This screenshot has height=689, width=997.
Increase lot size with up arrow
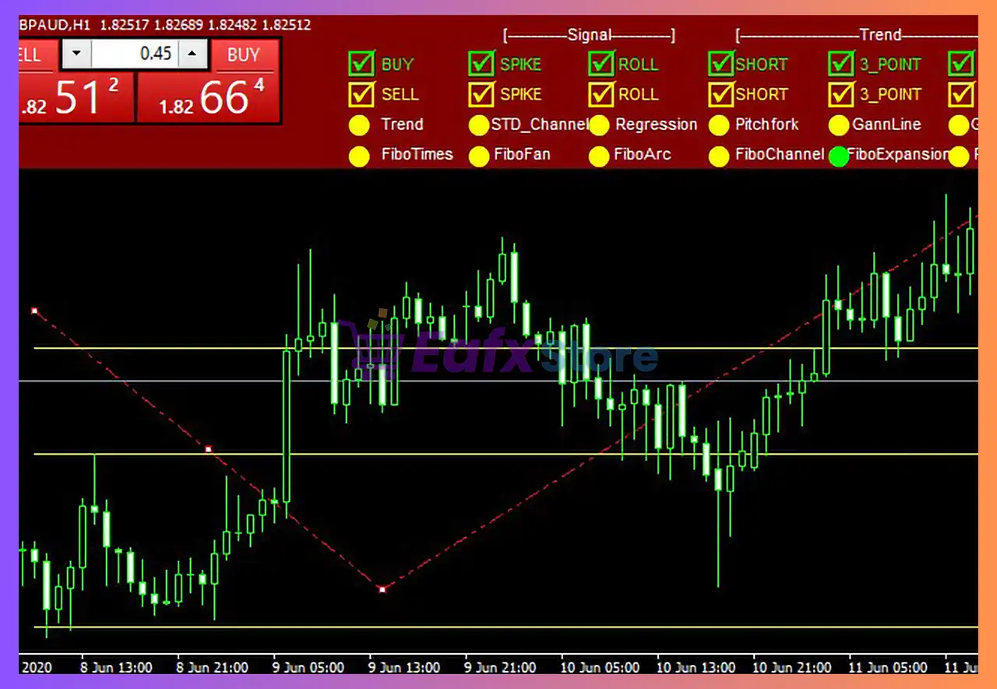[192, 54]
